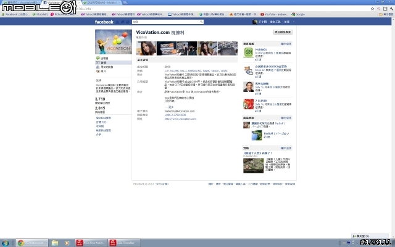Click the 分享 share link in left sidebar

tap(99, 135)
